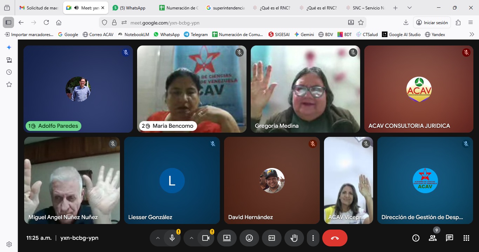Open the in-call chat panel
Image resolution: width=479 pixels, height=252 pixels.
(x=449, y=238)
